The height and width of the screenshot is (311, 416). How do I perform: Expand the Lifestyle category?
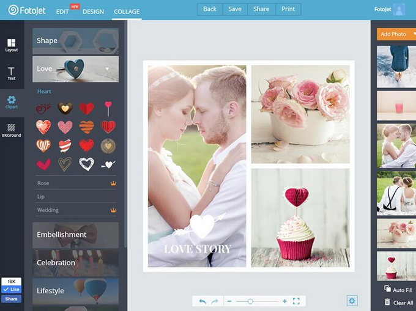76,291
